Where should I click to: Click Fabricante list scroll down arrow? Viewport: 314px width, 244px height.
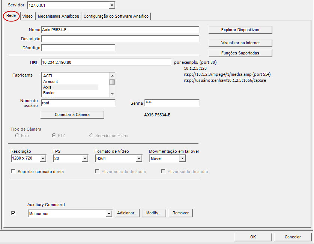(x=112, y=94)
